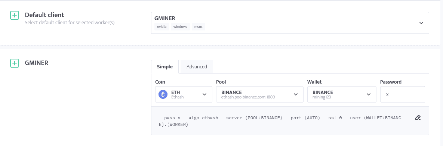
Task: Select the windows tag
Action: coord(180,27)
